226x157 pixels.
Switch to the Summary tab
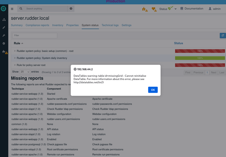pos(17,25)
